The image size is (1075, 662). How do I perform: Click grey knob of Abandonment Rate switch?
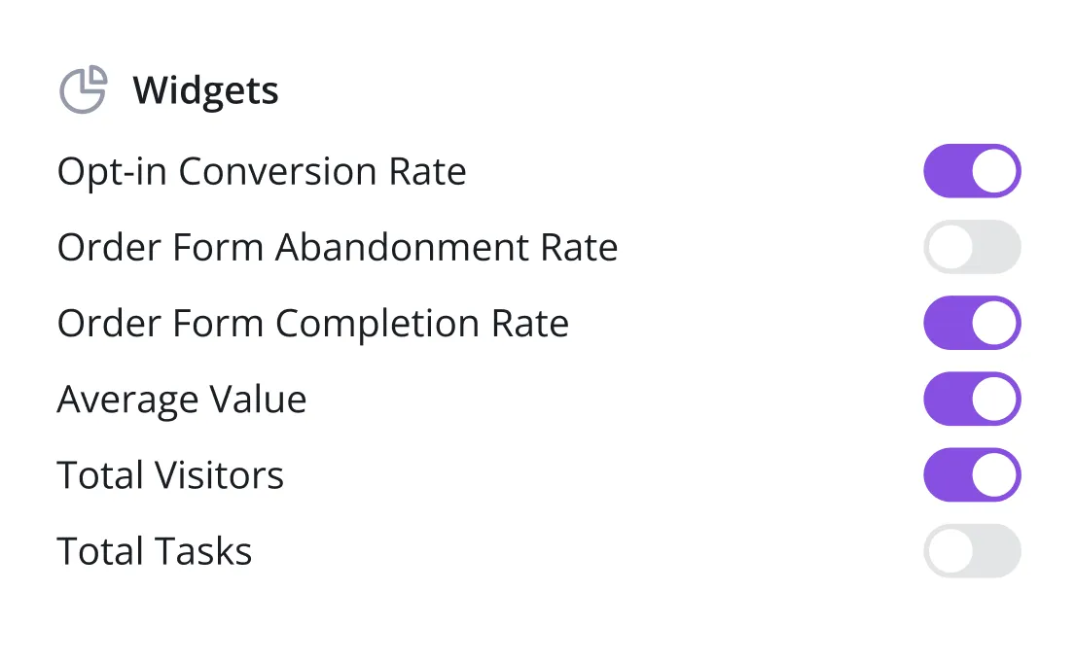pos(950,247)
